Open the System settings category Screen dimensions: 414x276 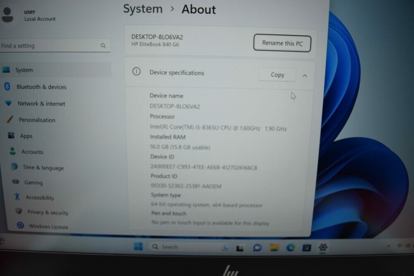pyautogui.click(x=55, y=70)
